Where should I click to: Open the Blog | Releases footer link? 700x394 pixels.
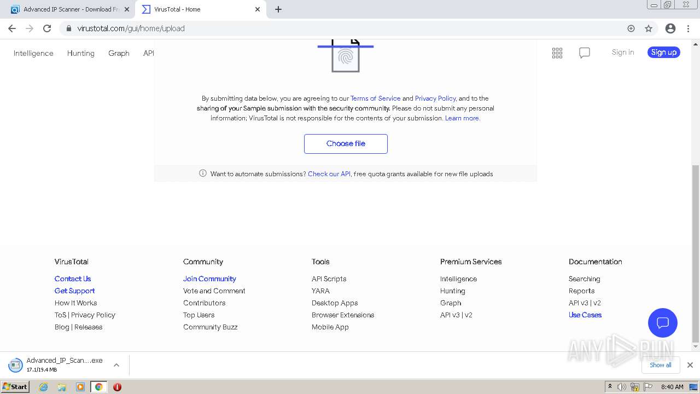coord(78,327)
